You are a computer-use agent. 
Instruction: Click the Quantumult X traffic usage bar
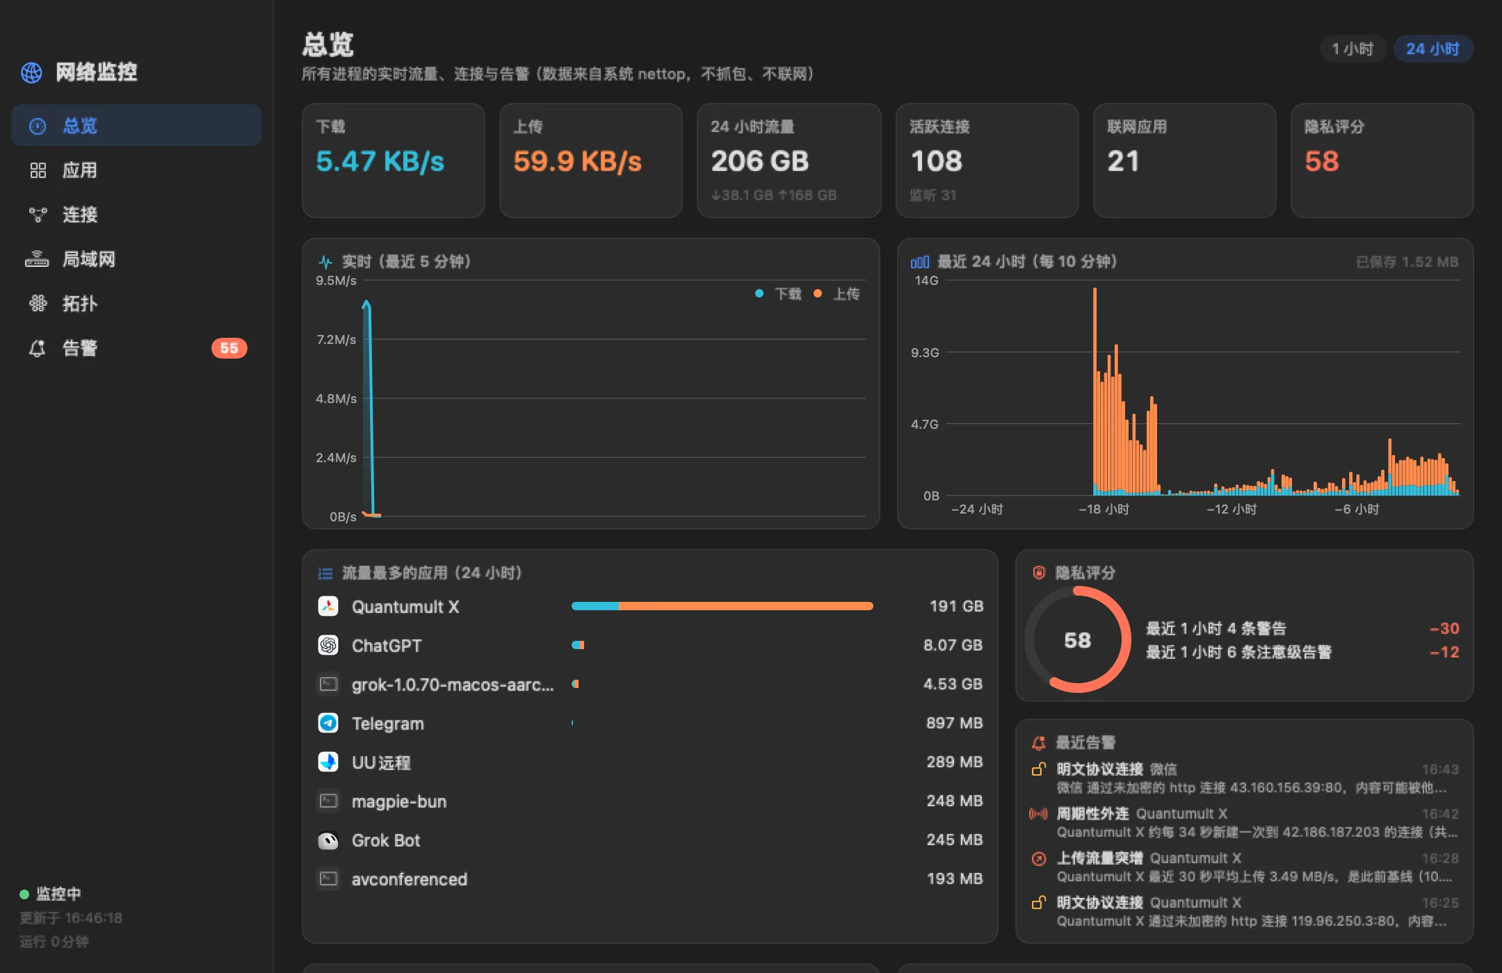722,606
